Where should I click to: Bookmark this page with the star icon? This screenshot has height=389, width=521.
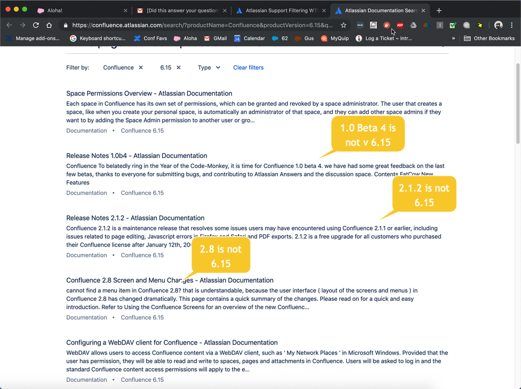tap(344, 25)
